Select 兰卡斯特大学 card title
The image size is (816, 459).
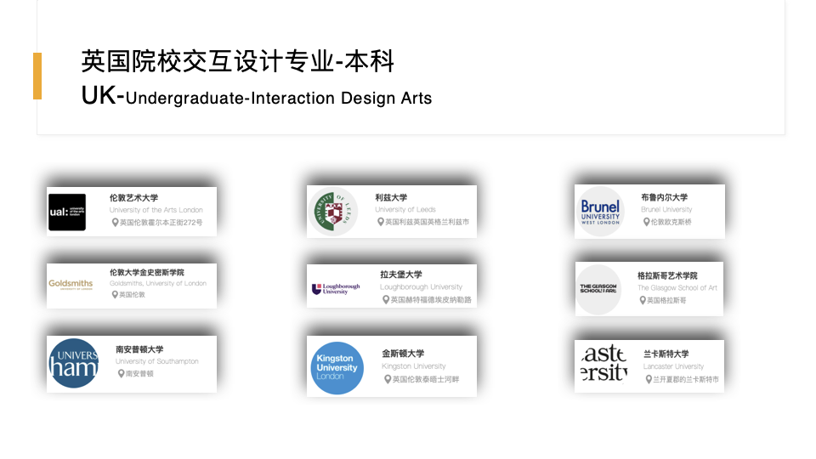coord(666,354)
